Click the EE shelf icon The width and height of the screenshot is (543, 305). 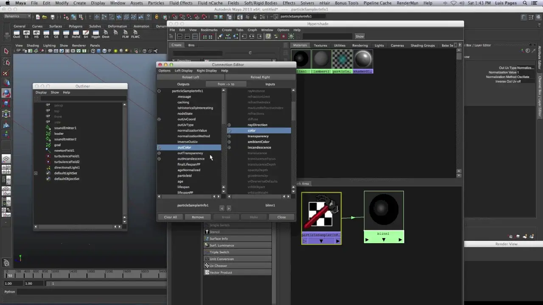(x=66, y=34)
